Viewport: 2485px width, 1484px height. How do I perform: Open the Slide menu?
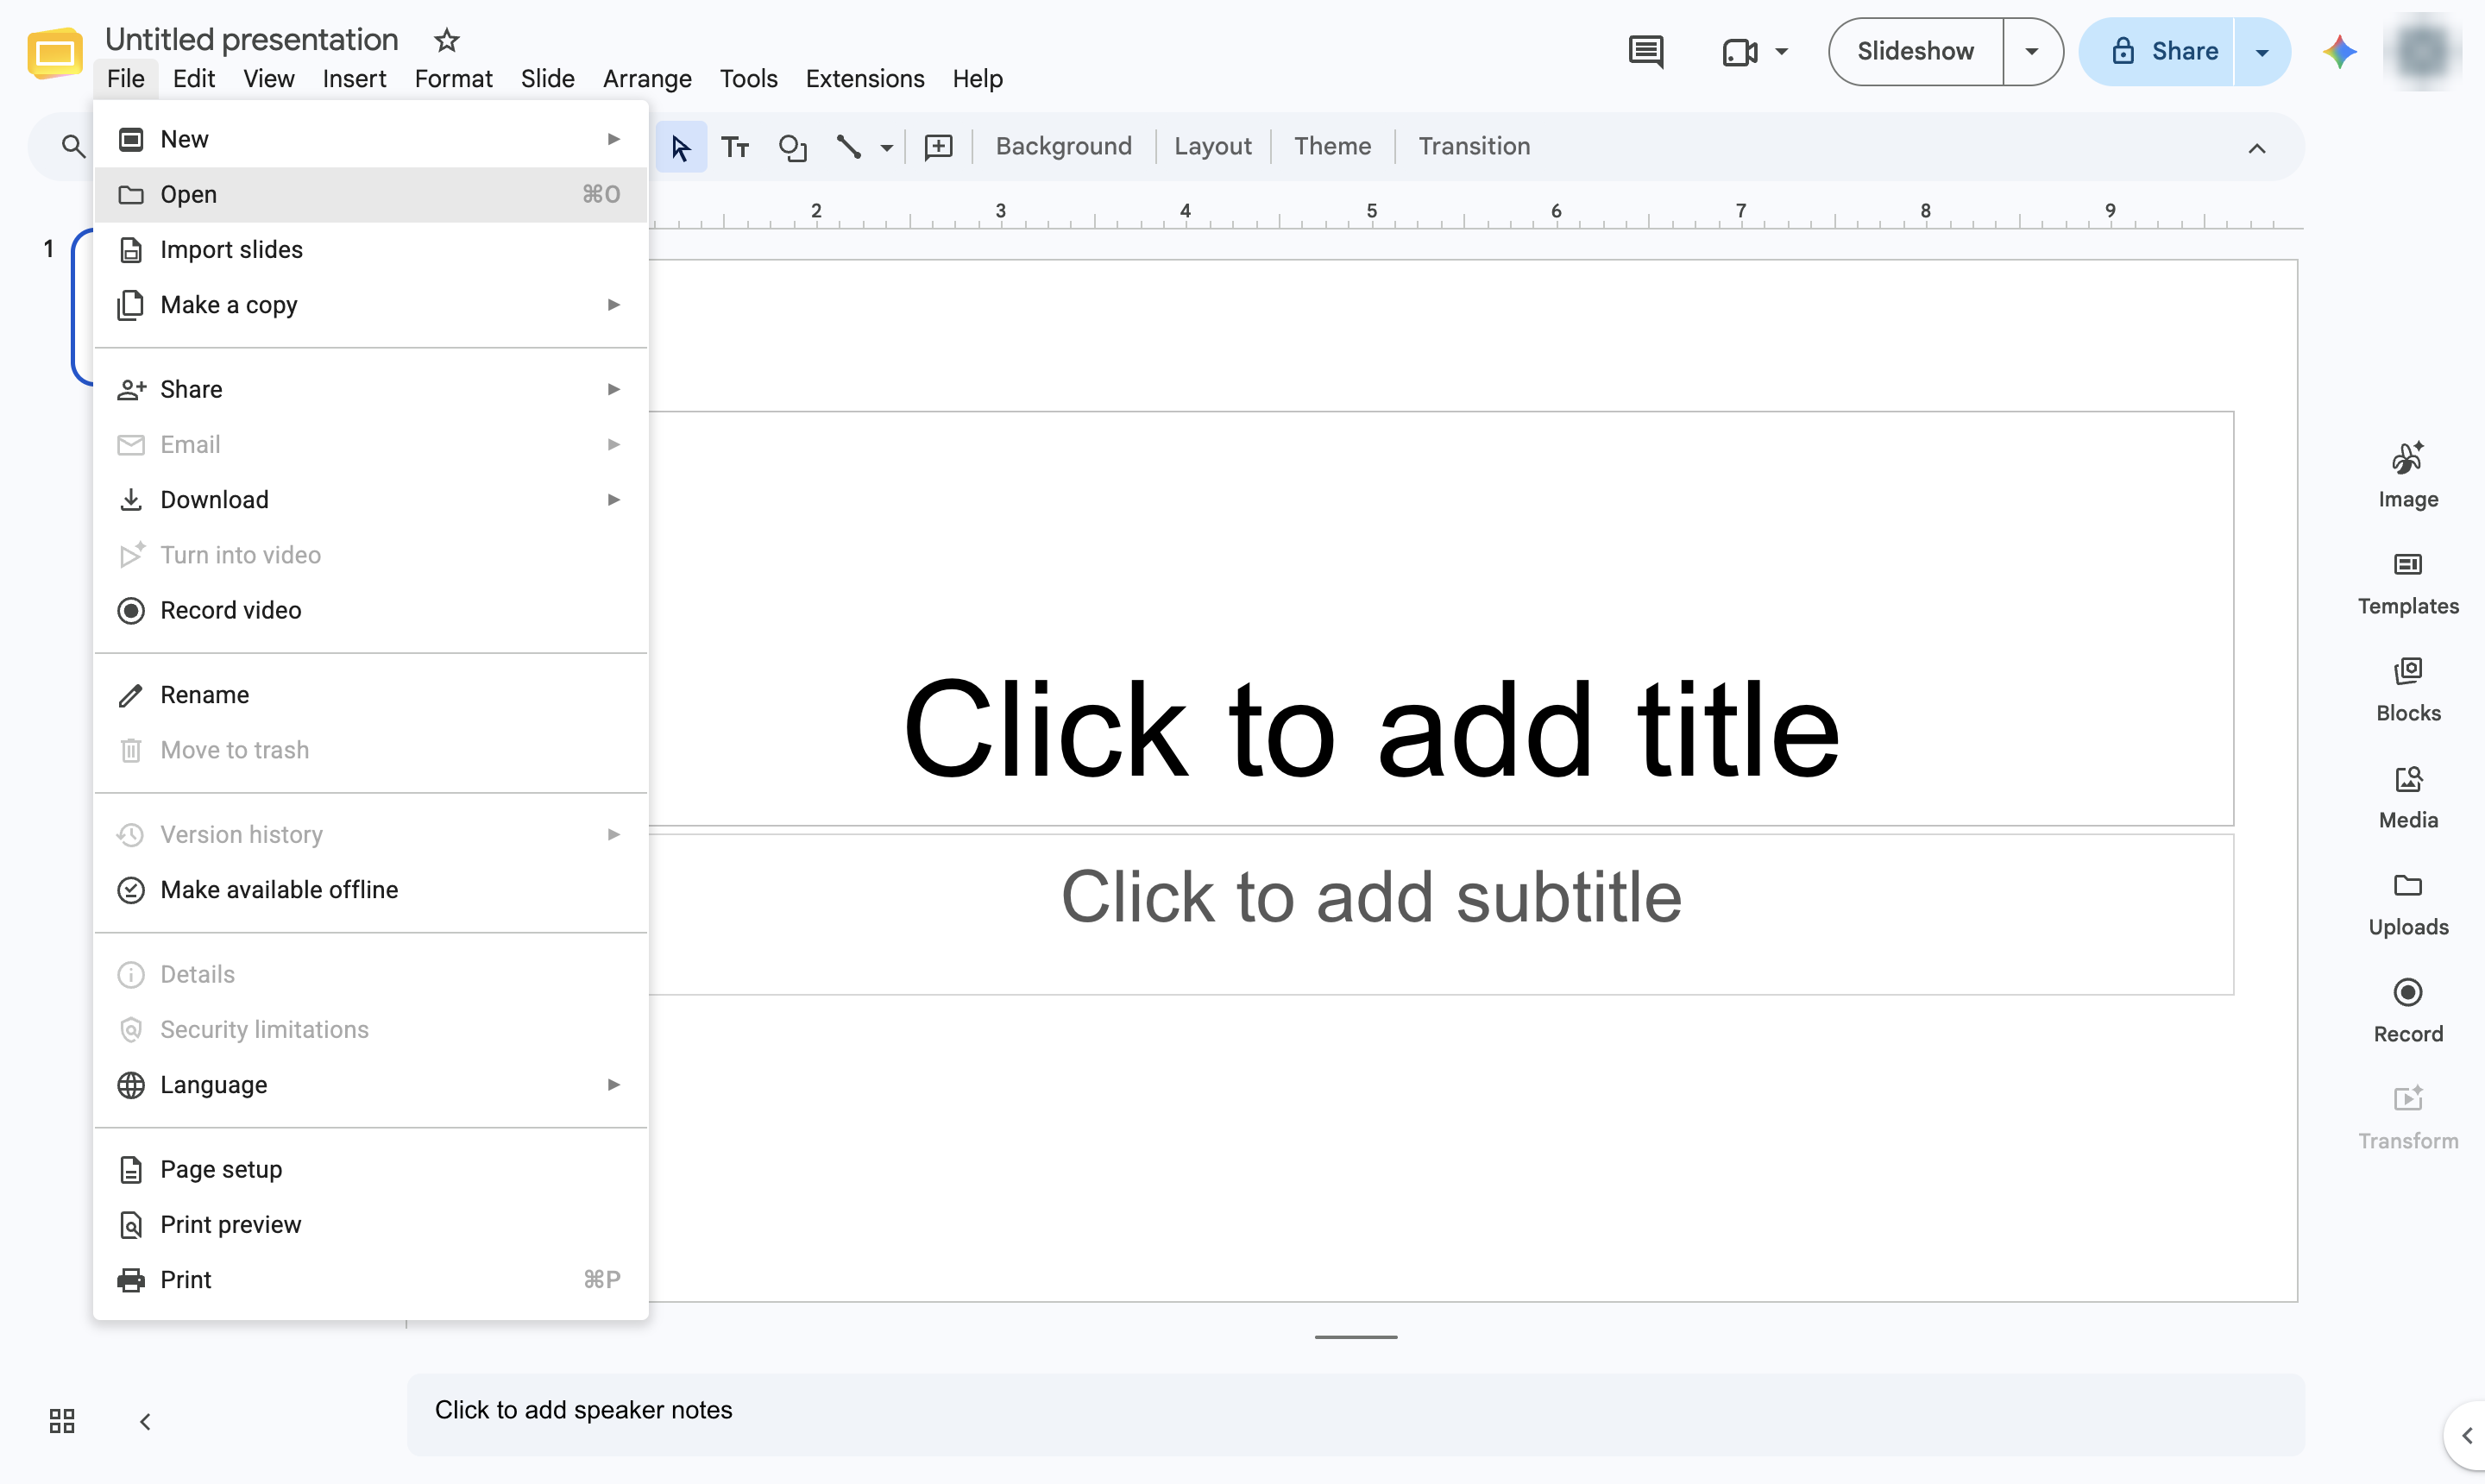pos(547,79)
